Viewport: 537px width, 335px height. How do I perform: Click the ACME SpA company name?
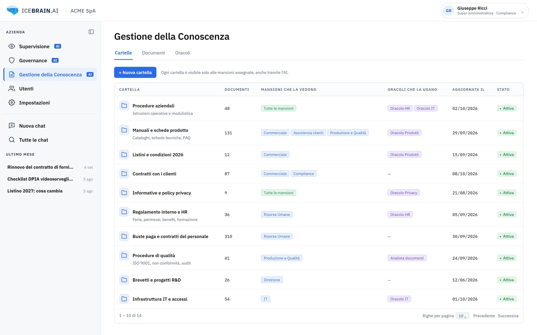click(83, 11)
